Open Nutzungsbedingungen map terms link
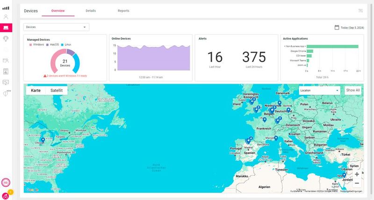Screen dimensions: 374x200 pyautogui.click(x=351, y=191)
